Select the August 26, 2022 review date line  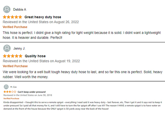click(41, 22)
